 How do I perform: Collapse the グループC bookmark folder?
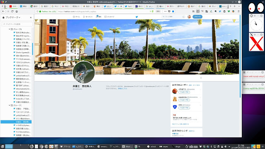(10, 105)
